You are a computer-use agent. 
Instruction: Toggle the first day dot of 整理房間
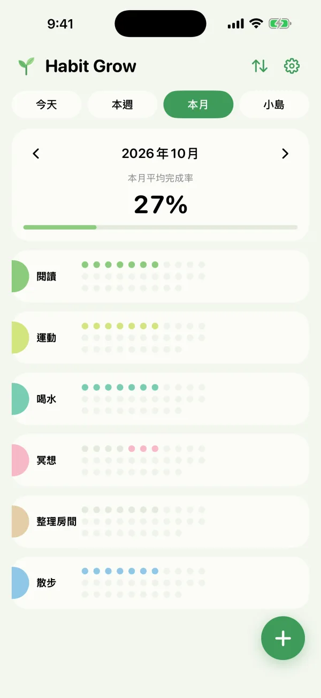coord(85,510)
